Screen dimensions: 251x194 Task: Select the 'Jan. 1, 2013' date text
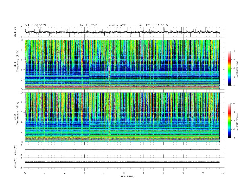(x=88, y=25)
